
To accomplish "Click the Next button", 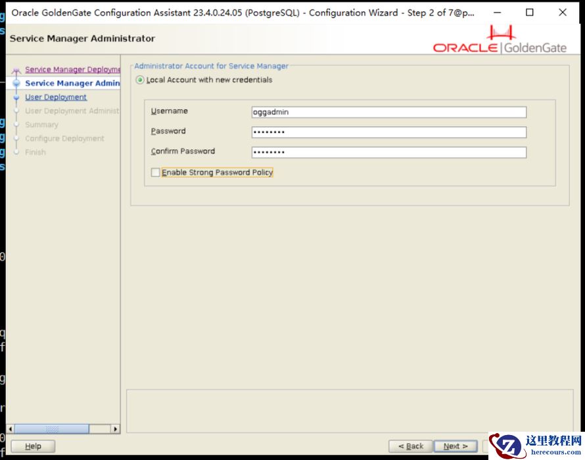I will click(x=456, y=446).
